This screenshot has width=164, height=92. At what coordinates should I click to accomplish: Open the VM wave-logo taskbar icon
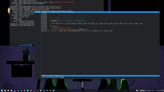point(47,90)
